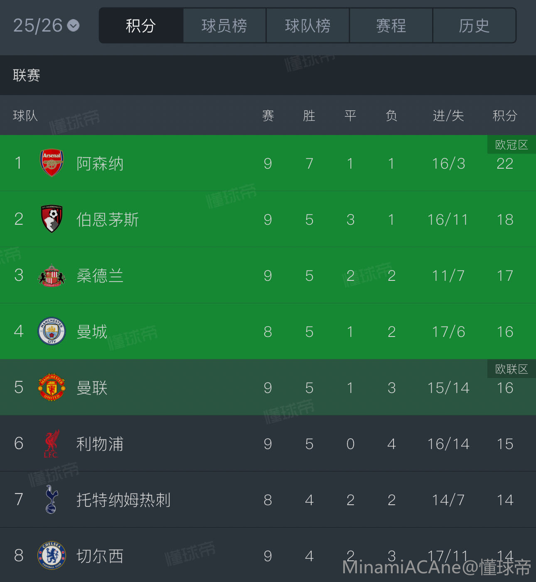The height and width of the screenshot is (582, 536).
Task: Switch to the 球队榜 tab
Action: (308, 26)
